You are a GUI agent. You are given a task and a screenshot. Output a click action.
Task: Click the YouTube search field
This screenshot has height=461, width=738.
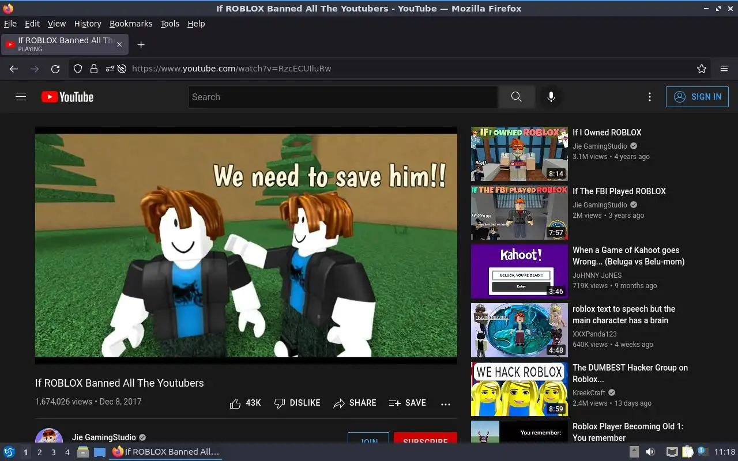(343, 97)
